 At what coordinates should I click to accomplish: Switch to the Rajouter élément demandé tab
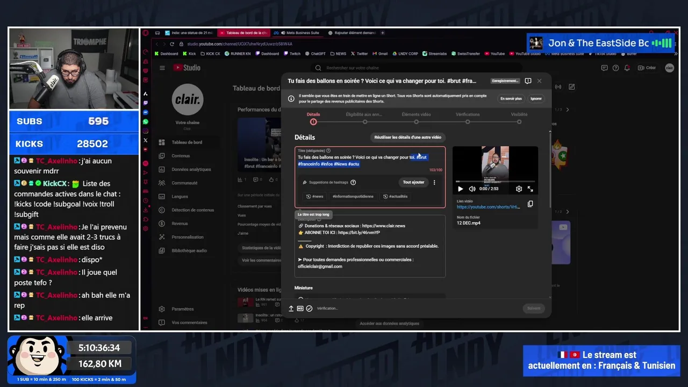[352, 33]
